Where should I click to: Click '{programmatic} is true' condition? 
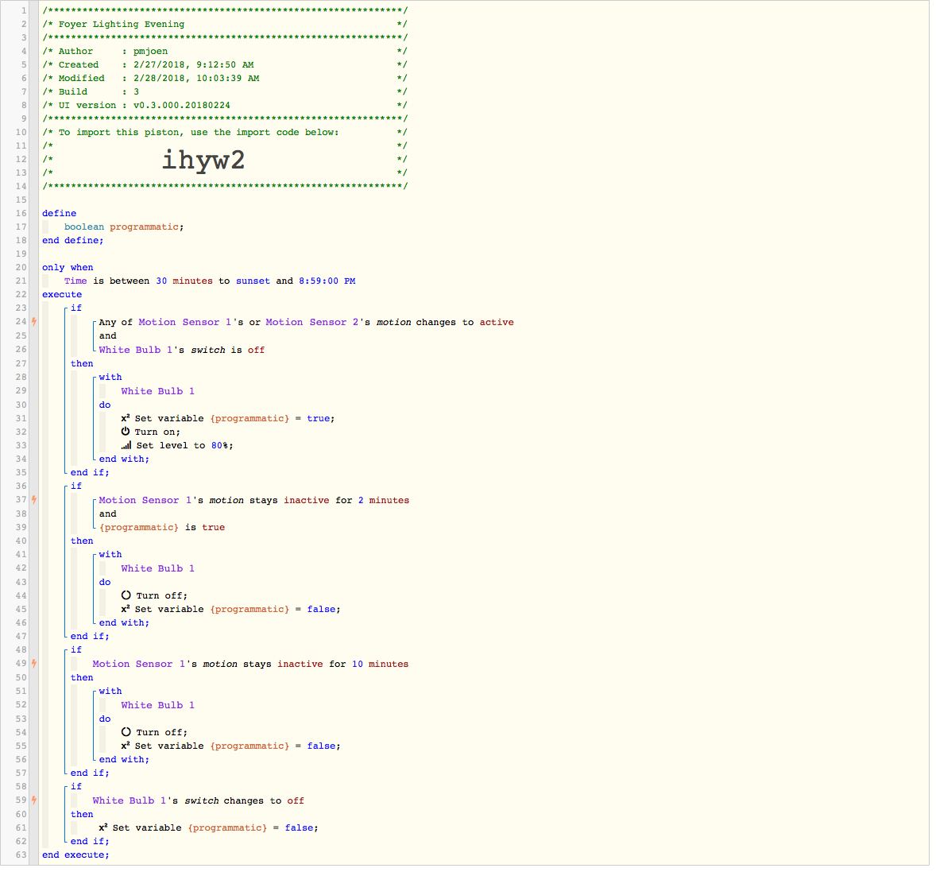tap(162, 527)
